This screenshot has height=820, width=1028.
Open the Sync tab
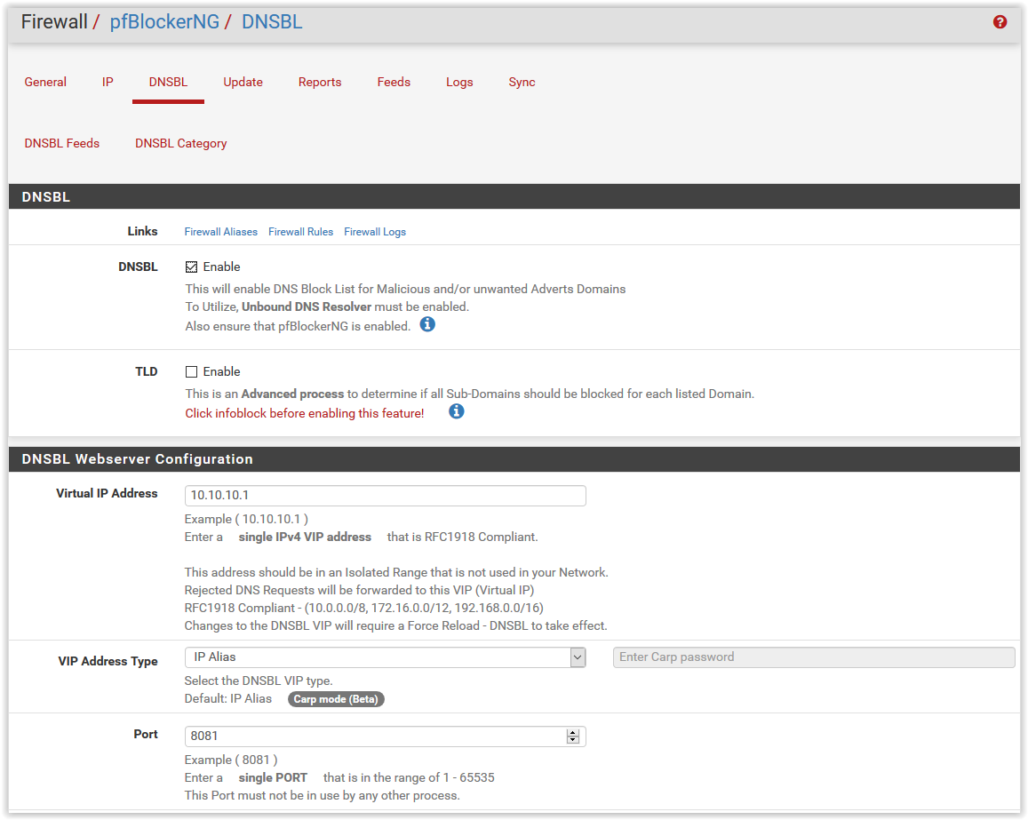[x=522, y=82]
